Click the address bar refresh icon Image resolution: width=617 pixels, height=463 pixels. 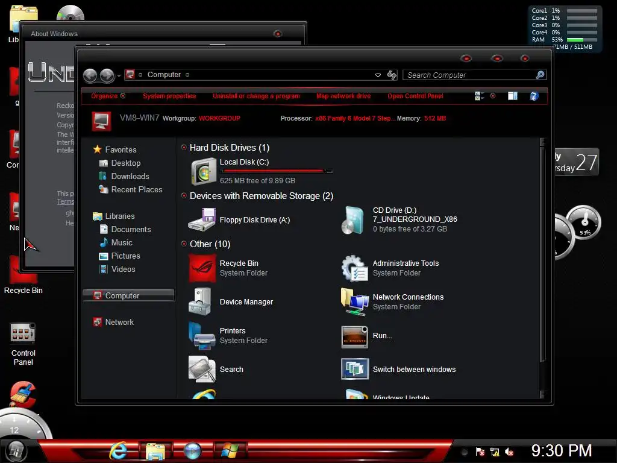392,75
